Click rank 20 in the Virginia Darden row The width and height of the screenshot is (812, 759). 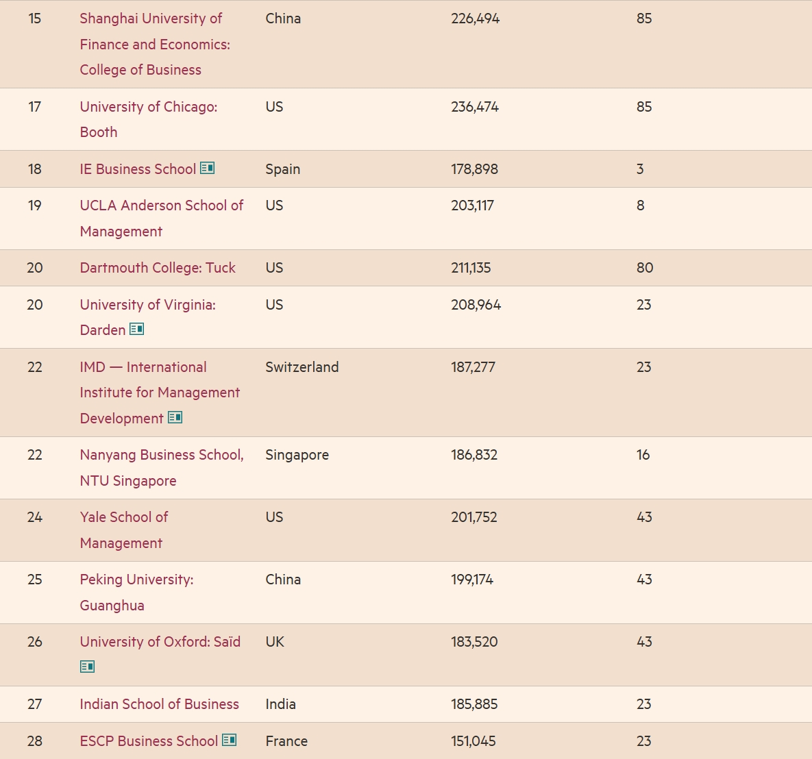(35, 304)
